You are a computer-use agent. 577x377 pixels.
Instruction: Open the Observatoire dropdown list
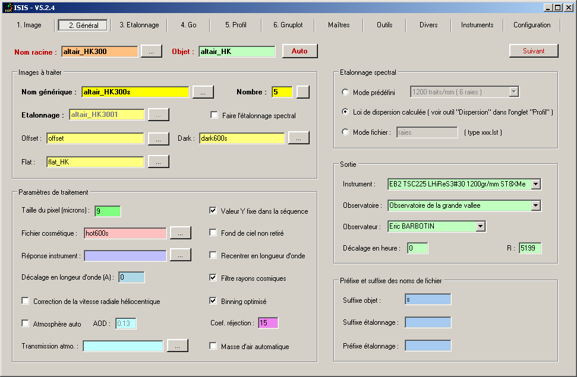(535, 205)
